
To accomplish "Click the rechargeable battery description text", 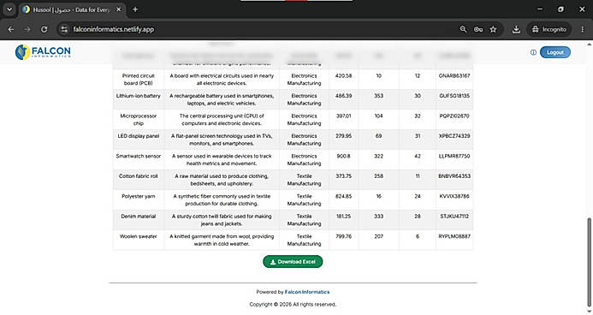I will pos(222,99).
